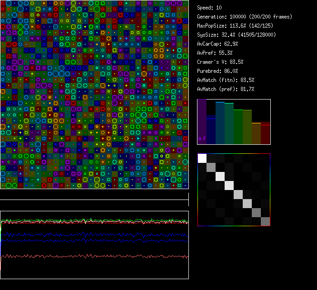The width and height of the screenshot is (317, 290).
Task: Click the purple bar in the histogram
Action: coord(202,121)
